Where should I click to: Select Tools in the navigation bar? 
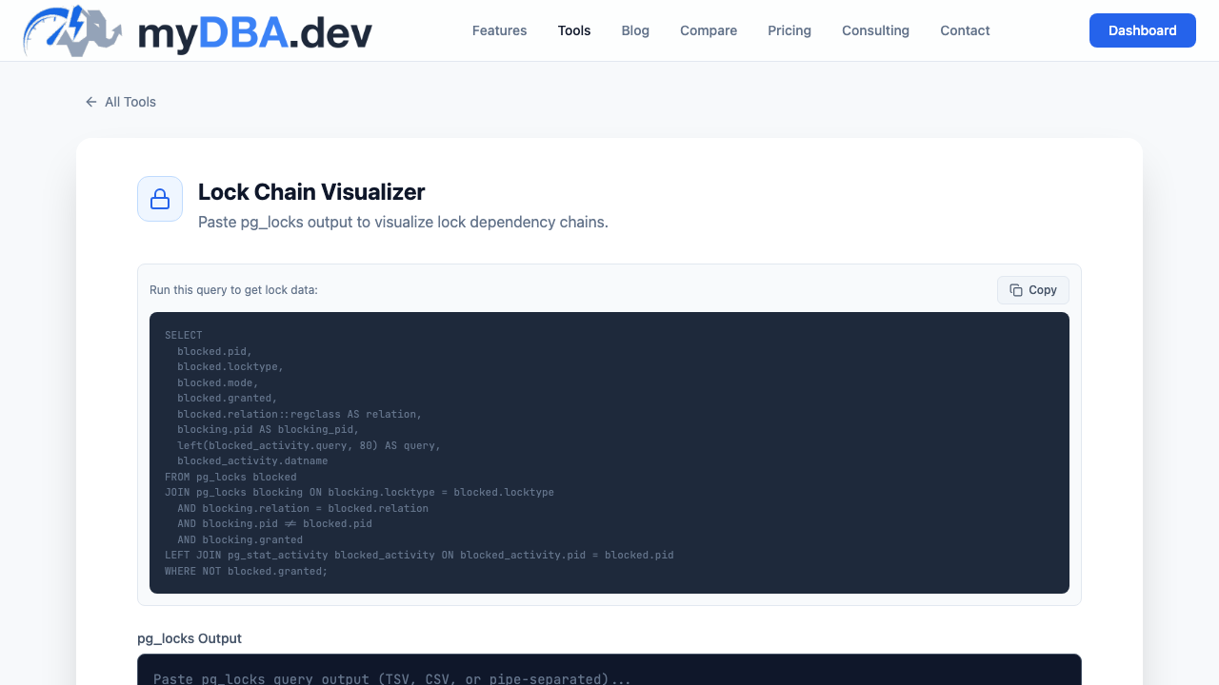coord(574,30)
